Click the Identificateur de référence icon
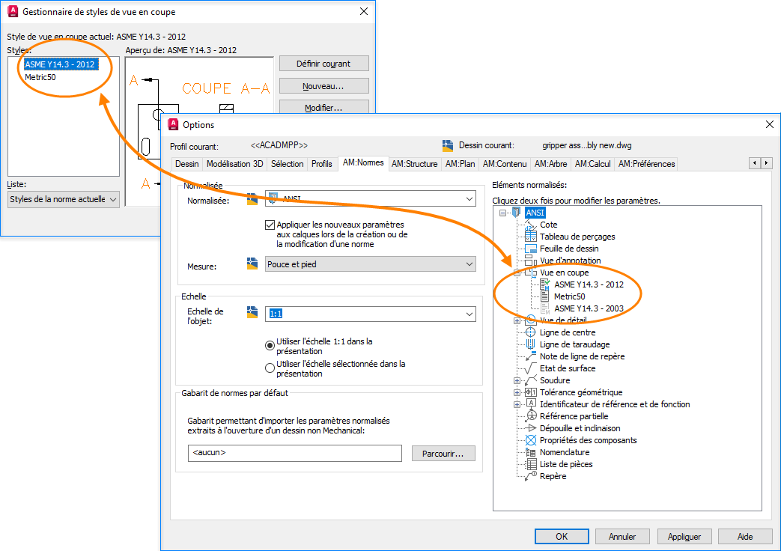This screenshot has width=781, height=551. click(531, 404)
